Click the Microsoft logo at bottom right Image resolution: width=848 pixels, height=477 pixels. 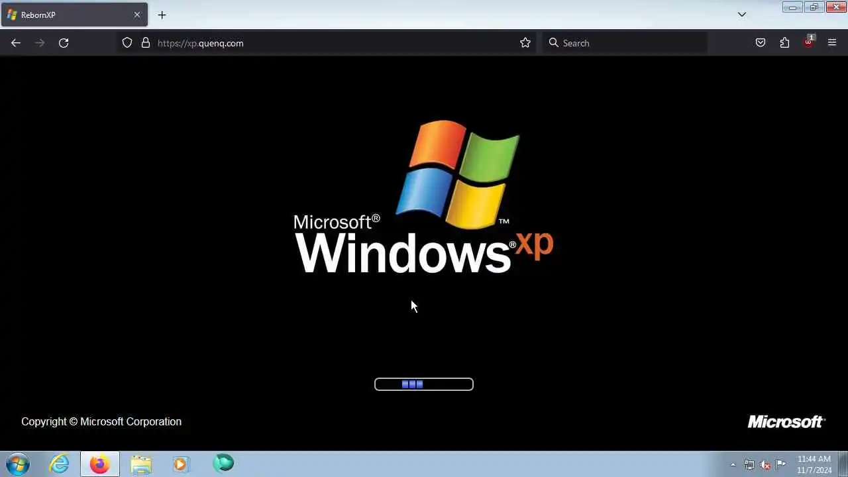(x=786, y=422)
